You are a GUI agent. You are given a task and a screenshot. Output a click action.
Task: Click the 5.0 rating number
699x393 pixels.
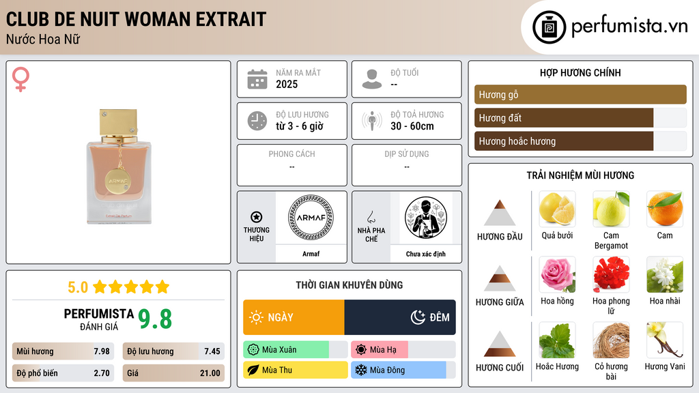[x=78, y=287]
